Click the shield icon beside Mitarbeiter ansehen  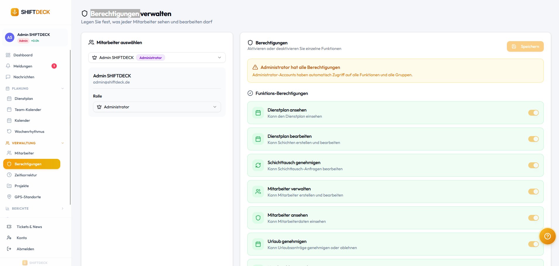point(258,218)
